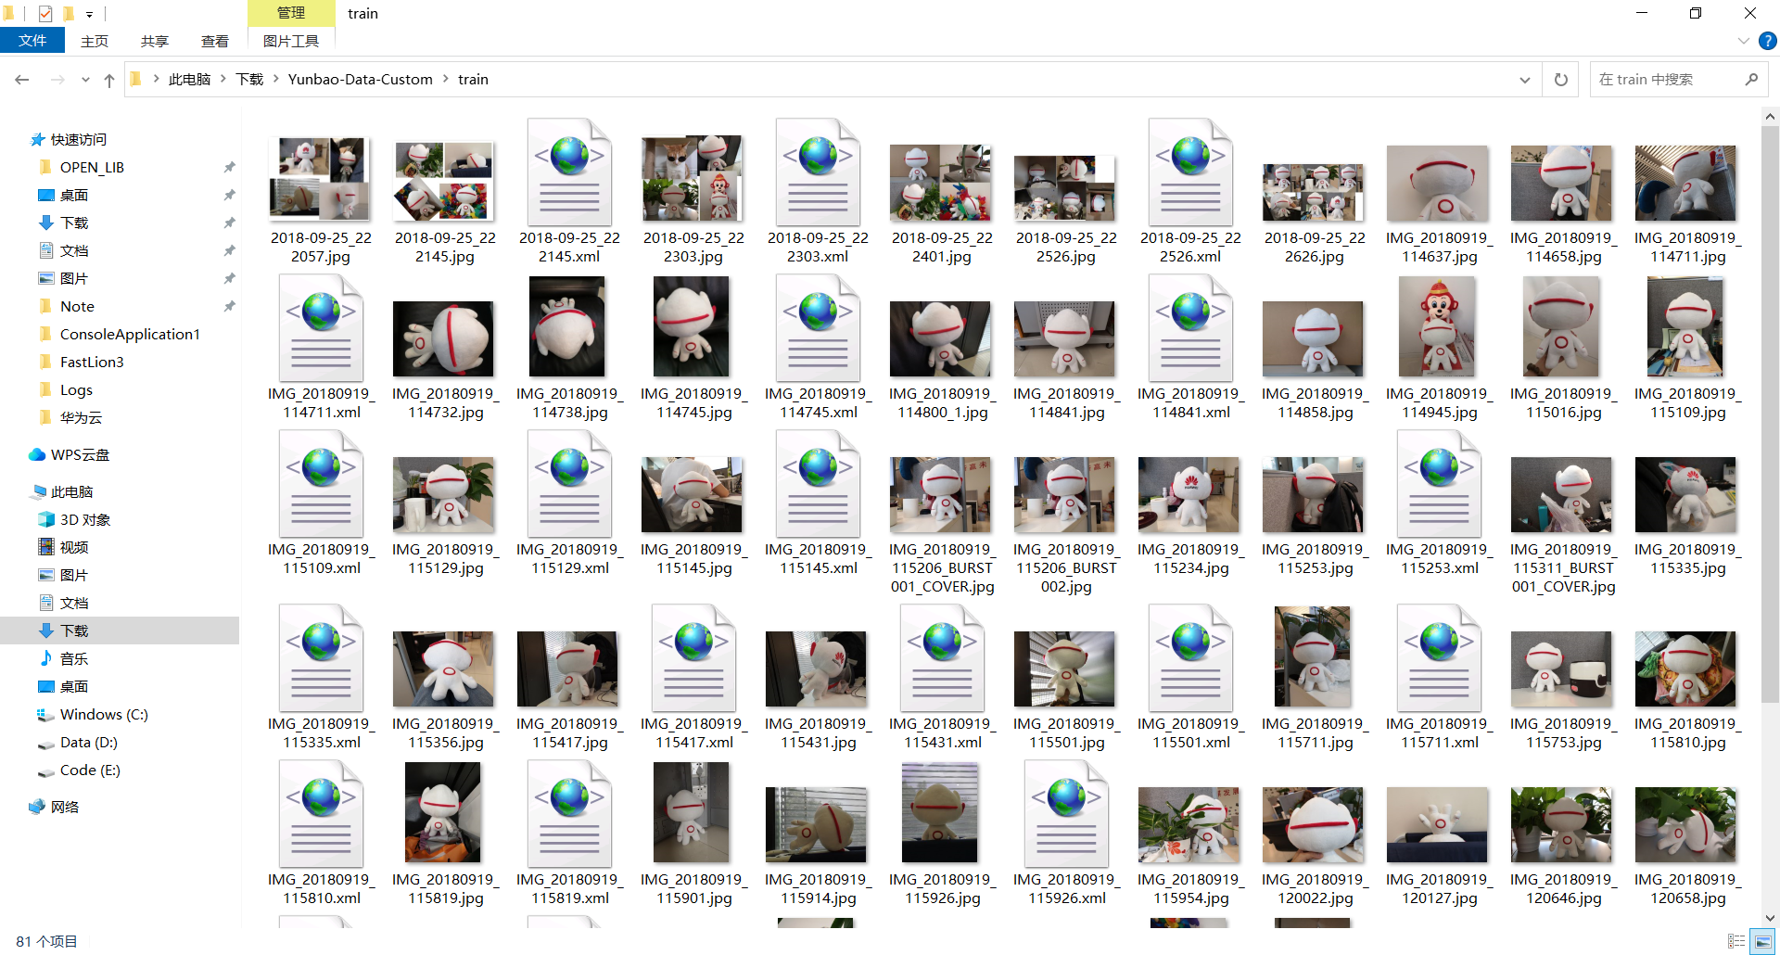Image resolution: width=1780 pixels, height=955 pixels.
Task: Select thumbnail IMG_20180919_115810.jpg
Action: click(1687, 668)
